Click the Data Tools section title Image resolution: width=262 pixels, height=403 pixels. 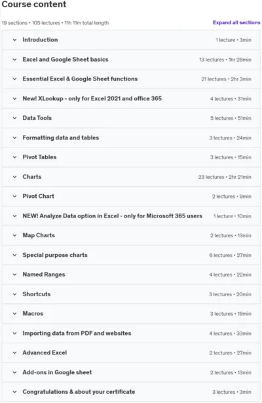[x=37, y=118]
